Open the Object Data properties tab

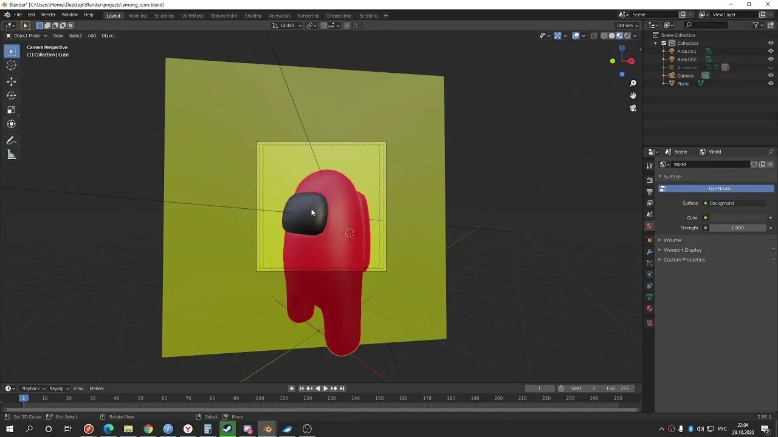(x=649, y=297)
